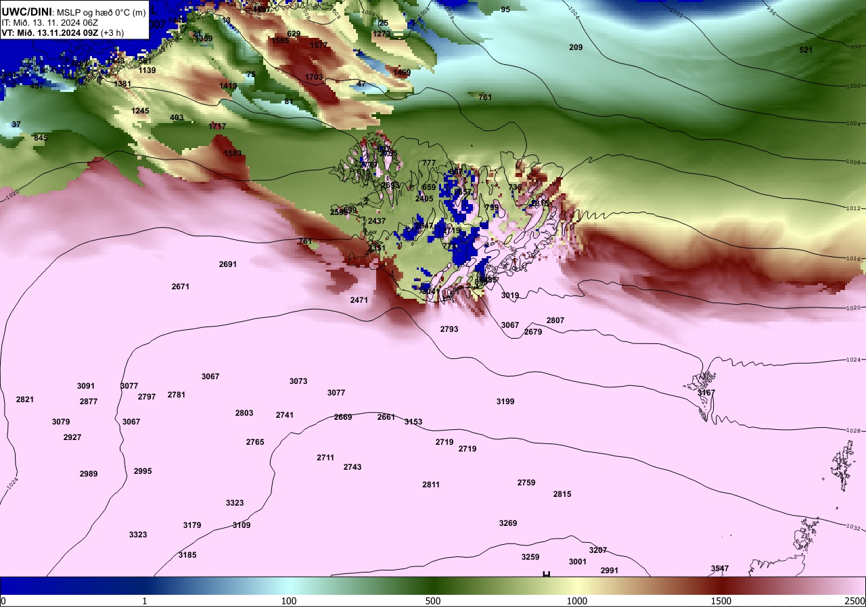The image size is (866, 607).
Task: Click the map value '1565'
Action: tap(280, 41)
